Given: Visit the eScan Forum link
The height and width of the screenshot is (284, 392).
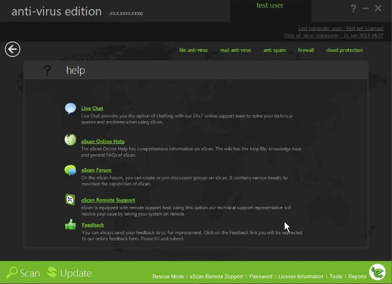Looking at the screenshot, I should [x=96, y=170].
